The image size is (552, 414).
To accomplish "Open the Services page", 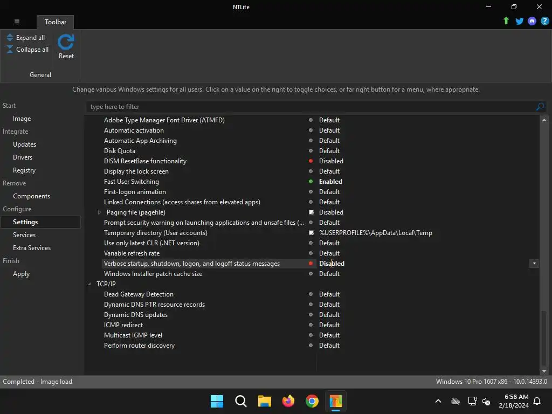I will click(24, 235).
